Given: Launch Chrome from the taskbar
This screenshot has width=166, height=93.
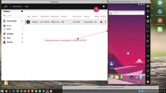Looking at the screenshot, I should click(6, 91).
